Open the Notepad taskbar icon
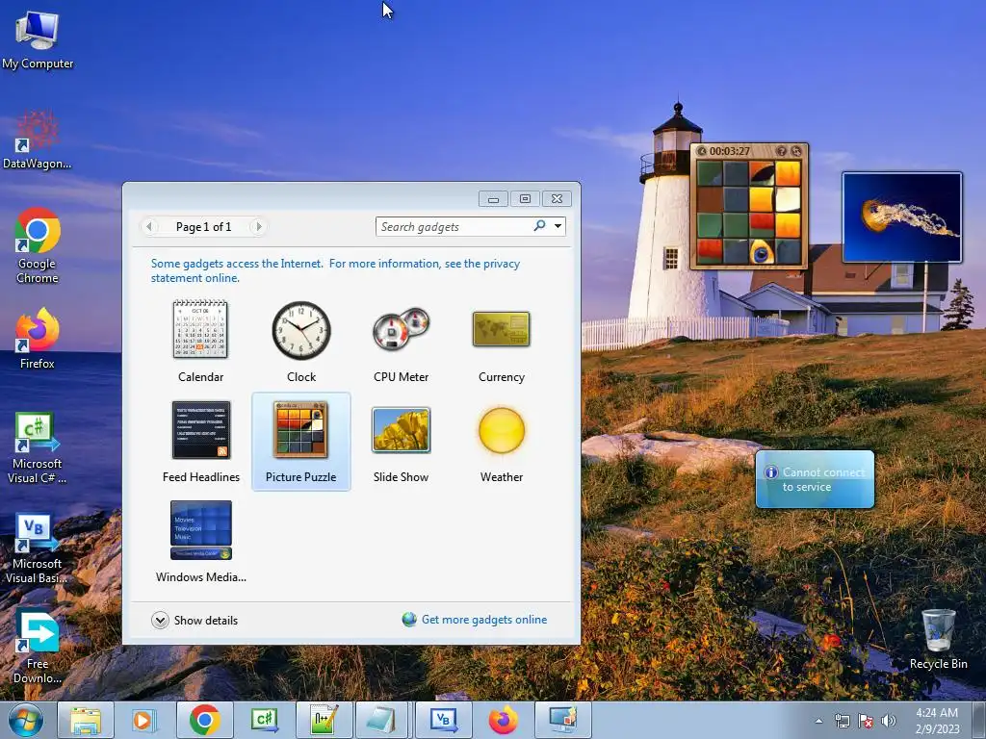This screenshot has height=739, width=986. pos(383,720)
